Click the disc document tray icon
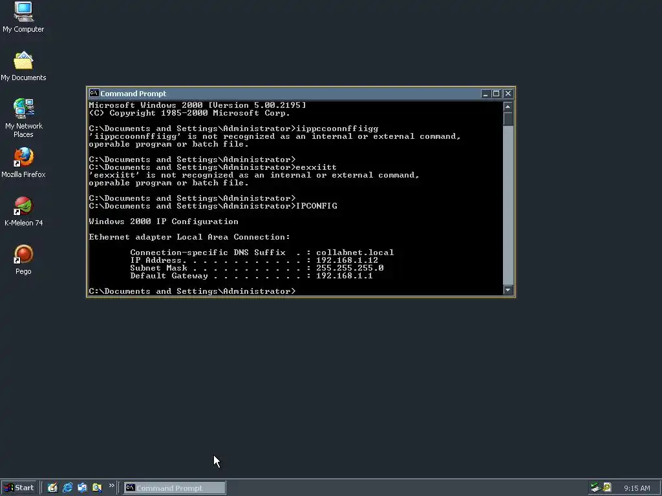The image size is (662, 496). (x=606, y=488)
